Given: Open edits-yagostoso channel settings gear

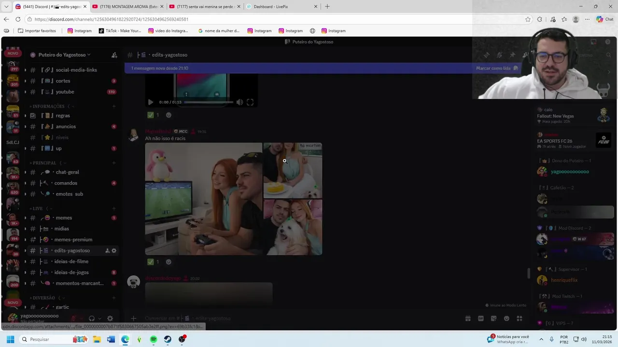Looking at the screenshot, I should 114,251.
